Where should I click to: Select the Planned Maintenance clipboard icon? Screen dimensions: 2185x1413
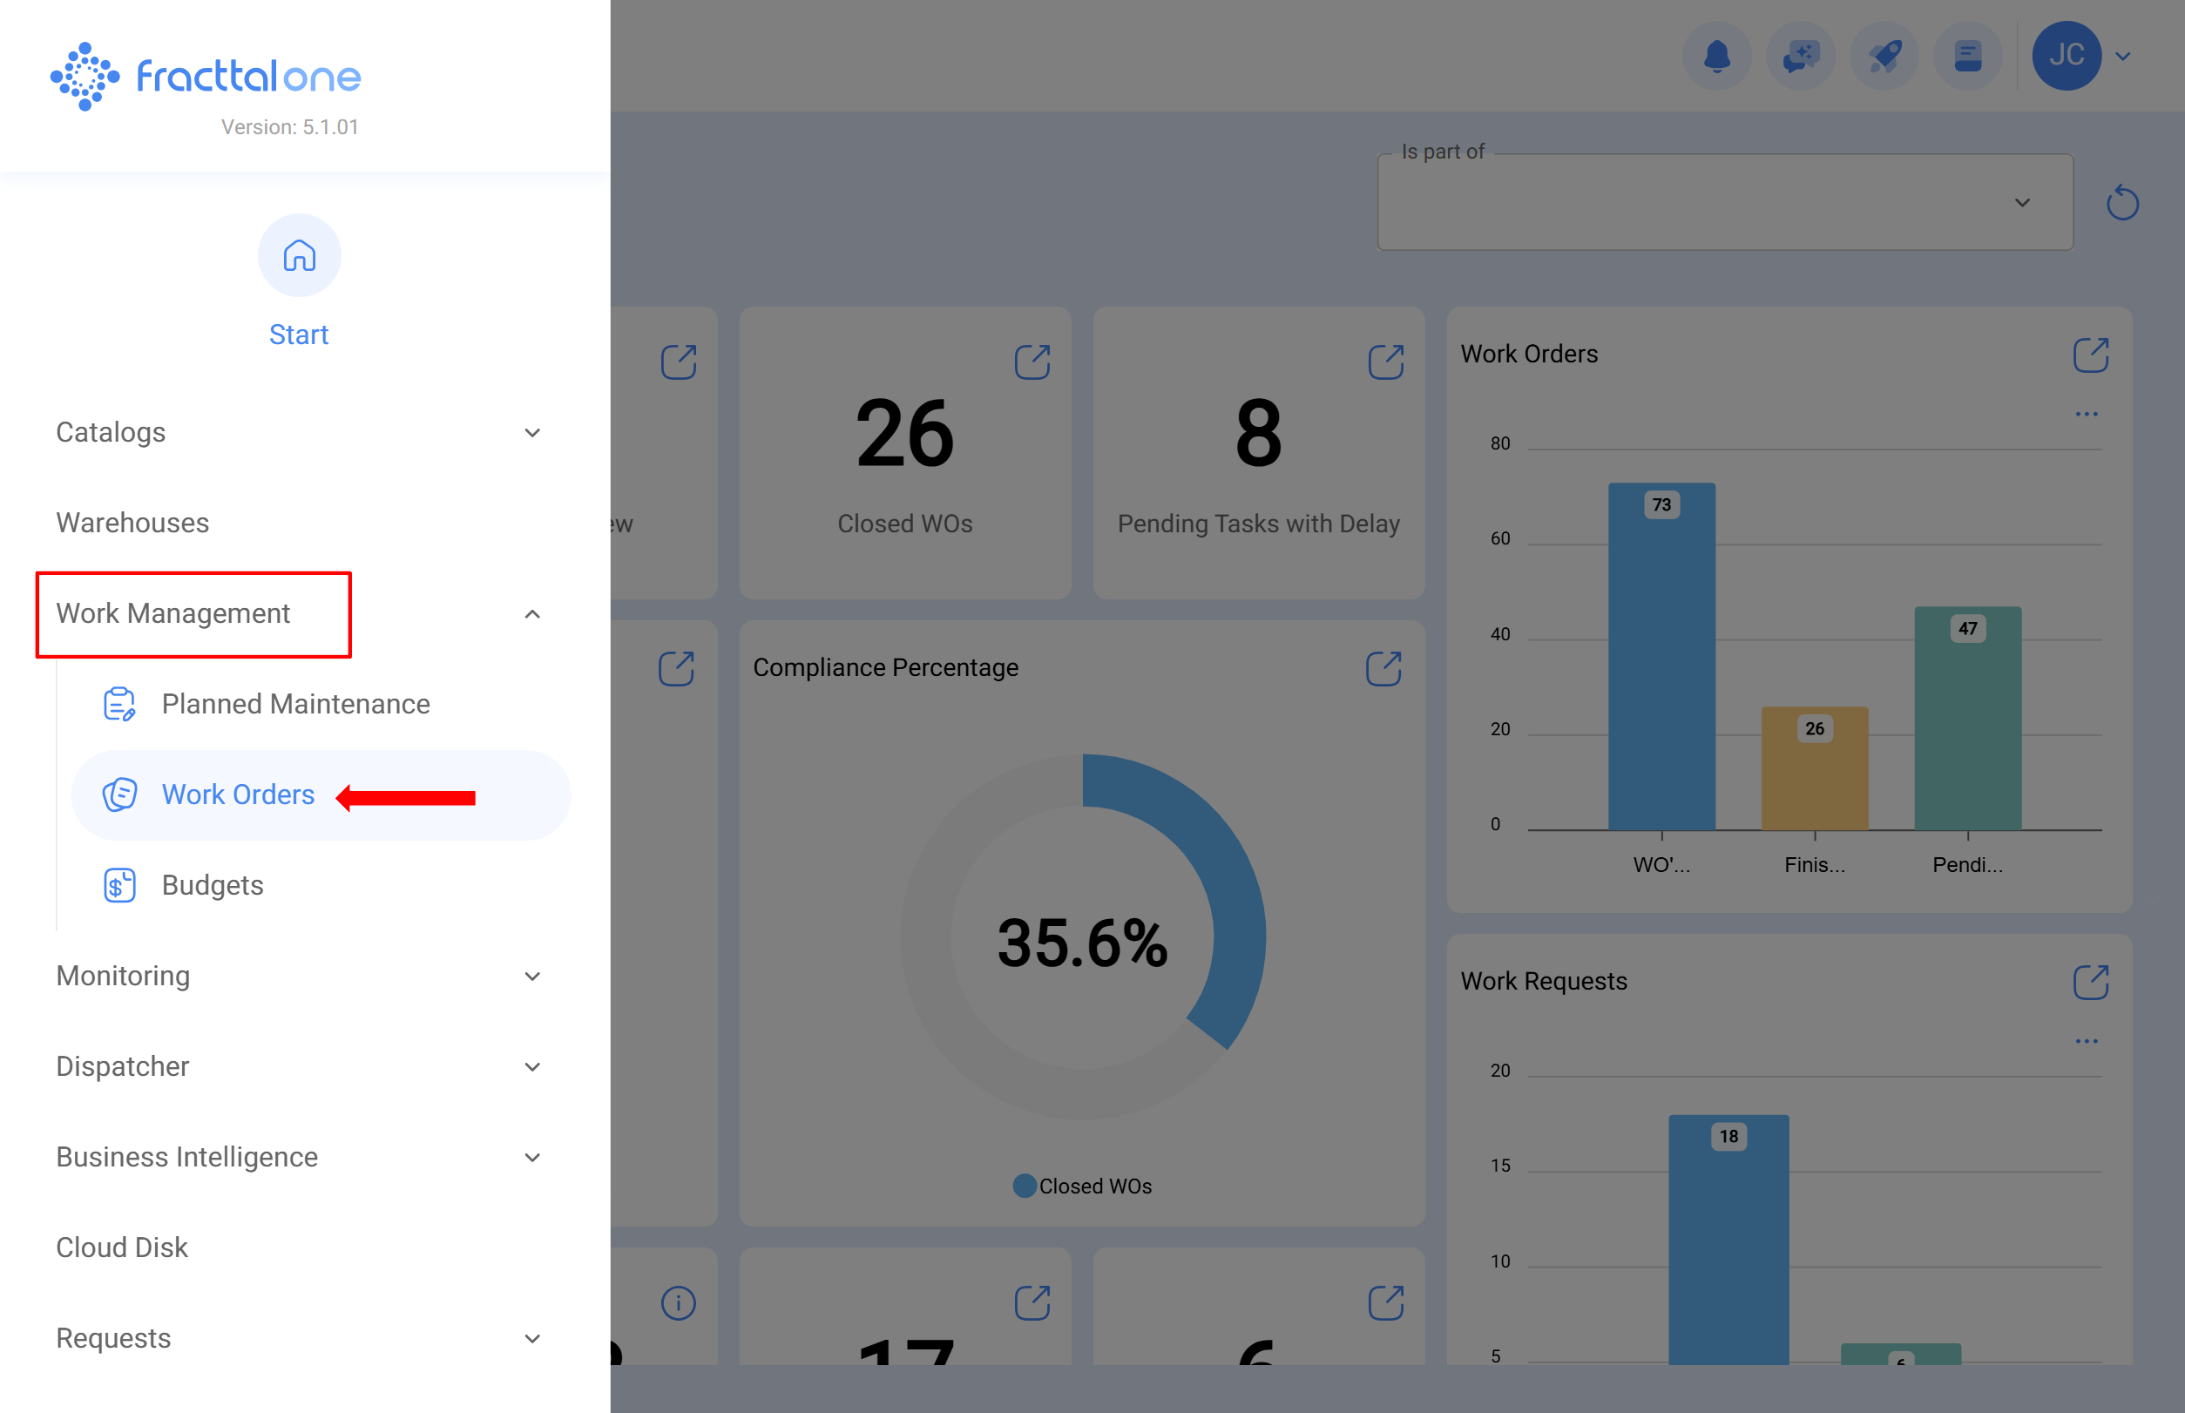coord(120,704)
